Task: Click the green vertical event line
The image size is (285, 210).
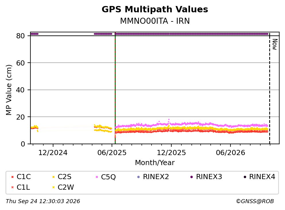Action: (x=115, y=89)
